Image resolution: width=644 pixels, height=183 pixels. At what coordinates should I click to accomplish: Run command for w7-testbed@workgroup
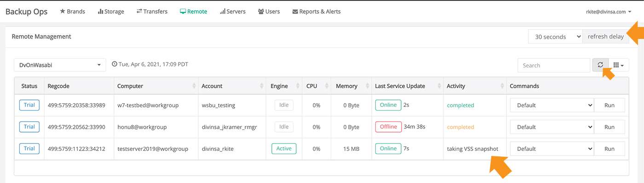click(x=609, y=105)
